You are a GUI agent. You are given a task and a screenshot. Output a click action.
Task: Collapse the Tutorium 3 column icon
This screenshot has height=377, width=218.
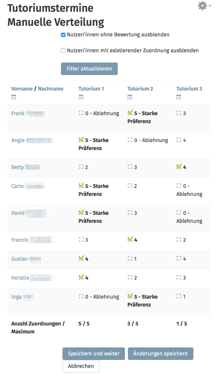(x=179, y=97)
